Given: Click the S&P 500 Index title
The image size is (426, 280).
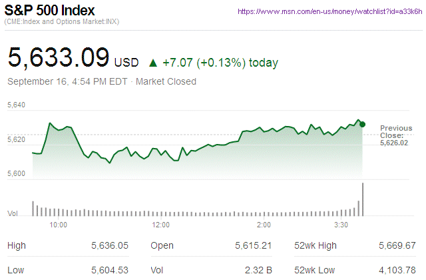Looking at the screenshot, I should (51, 11).
